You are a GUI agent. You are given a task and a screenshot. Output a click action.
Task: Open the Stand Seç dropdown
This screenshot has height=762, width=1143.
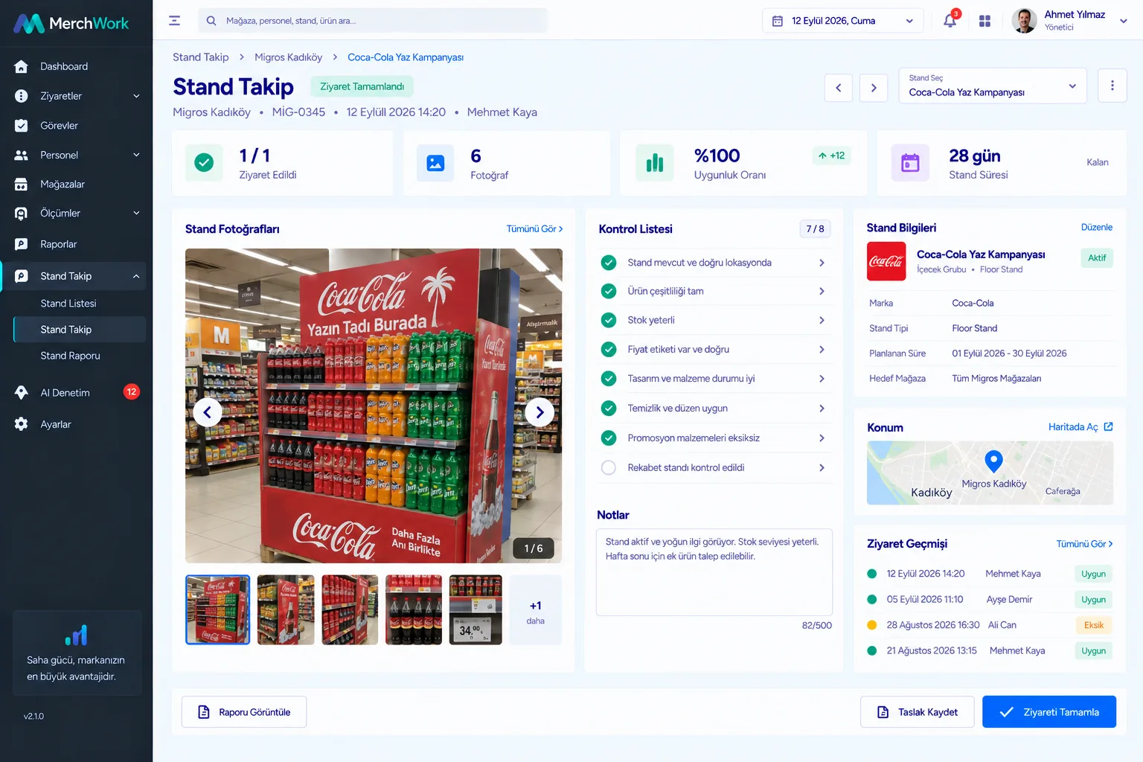tap(993, 86)
